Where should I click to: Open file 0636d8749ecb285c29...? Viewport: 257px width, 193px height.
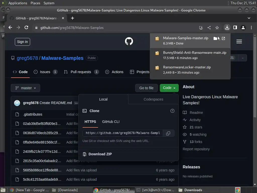tap(42, 133)
